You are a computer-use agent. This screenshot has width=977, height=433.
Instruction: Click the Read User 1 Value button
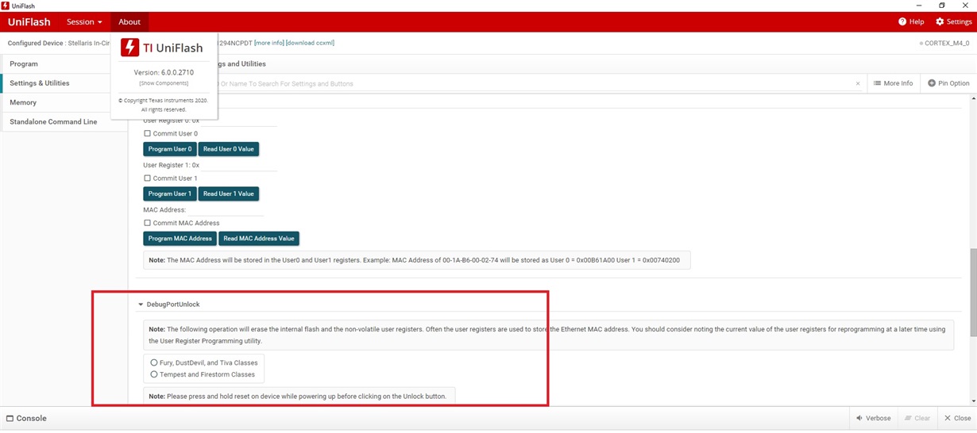click(x=229, y=194)
